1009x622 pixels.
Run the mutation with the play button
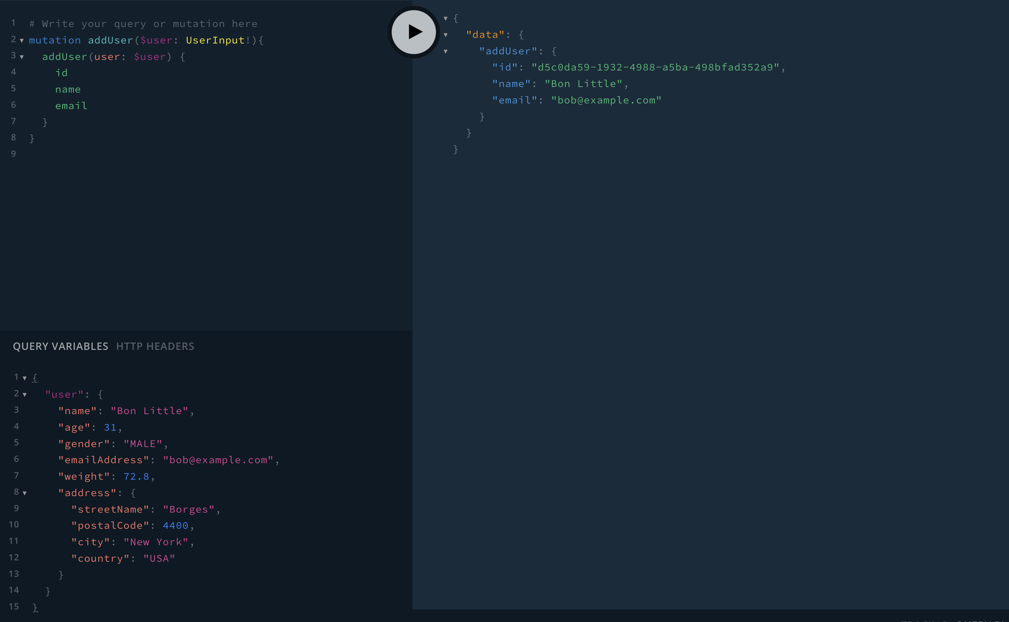tap(413, 32)
